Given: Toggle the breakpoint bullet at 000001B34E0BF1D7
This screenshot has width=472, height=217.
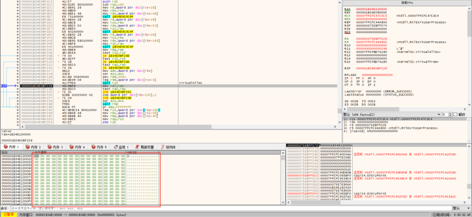Looking at the screenshot, I should [x=19, y=16].
